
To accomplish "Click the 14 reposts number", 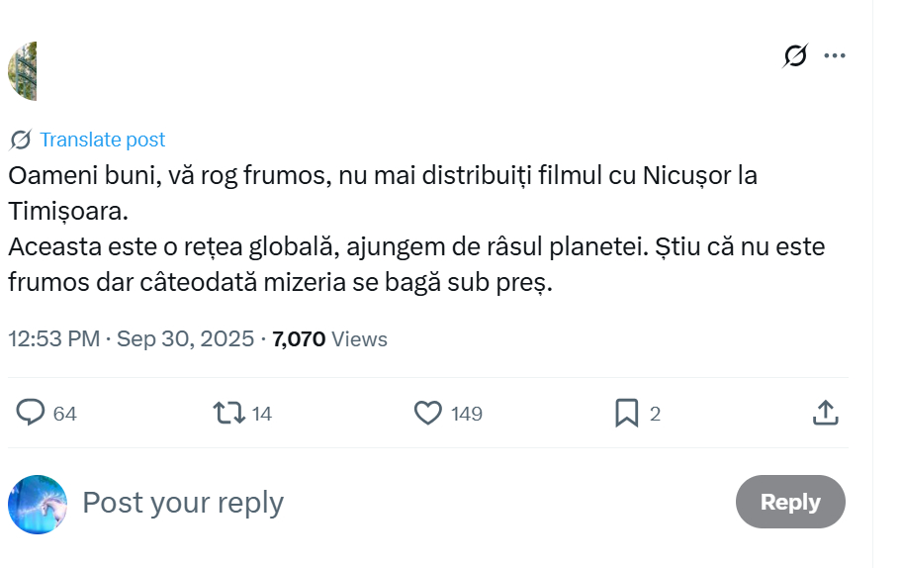I will coord(262,414).
